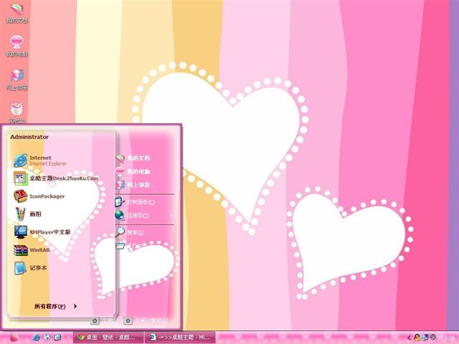Open 控制面板(C) Control Panel entry

[x=135, y=202]
